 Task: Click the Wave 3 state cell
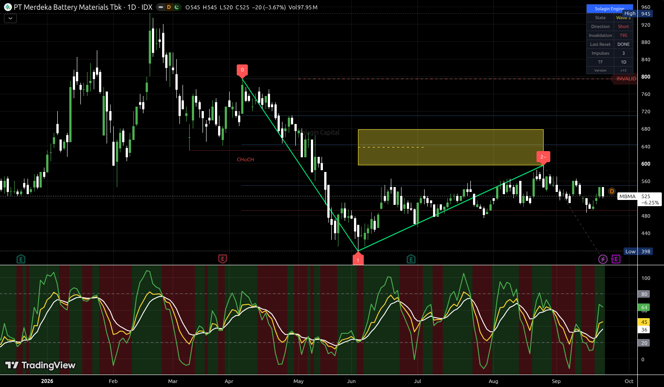tap(623, 18)
